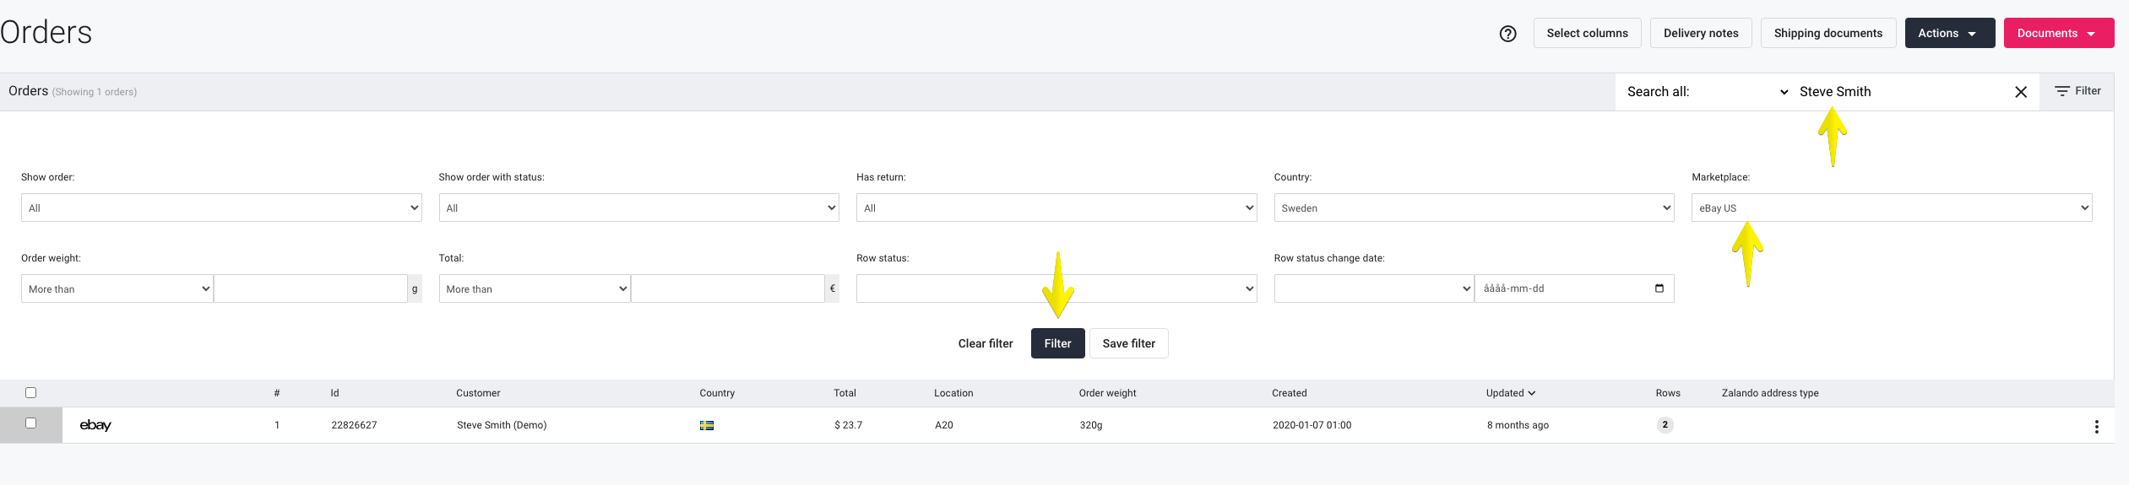Tick the select-all orders checkbox

pyautogui.click(x=31, y=392)
